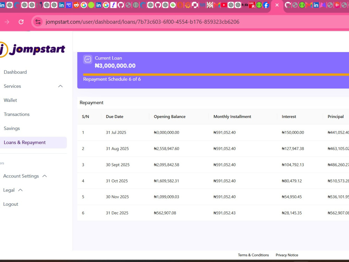The width and height of the screenshot is (349, 262).
Task: Open the Terms & Conditions link
Action: pyautogui.click(x=253, y=255)
